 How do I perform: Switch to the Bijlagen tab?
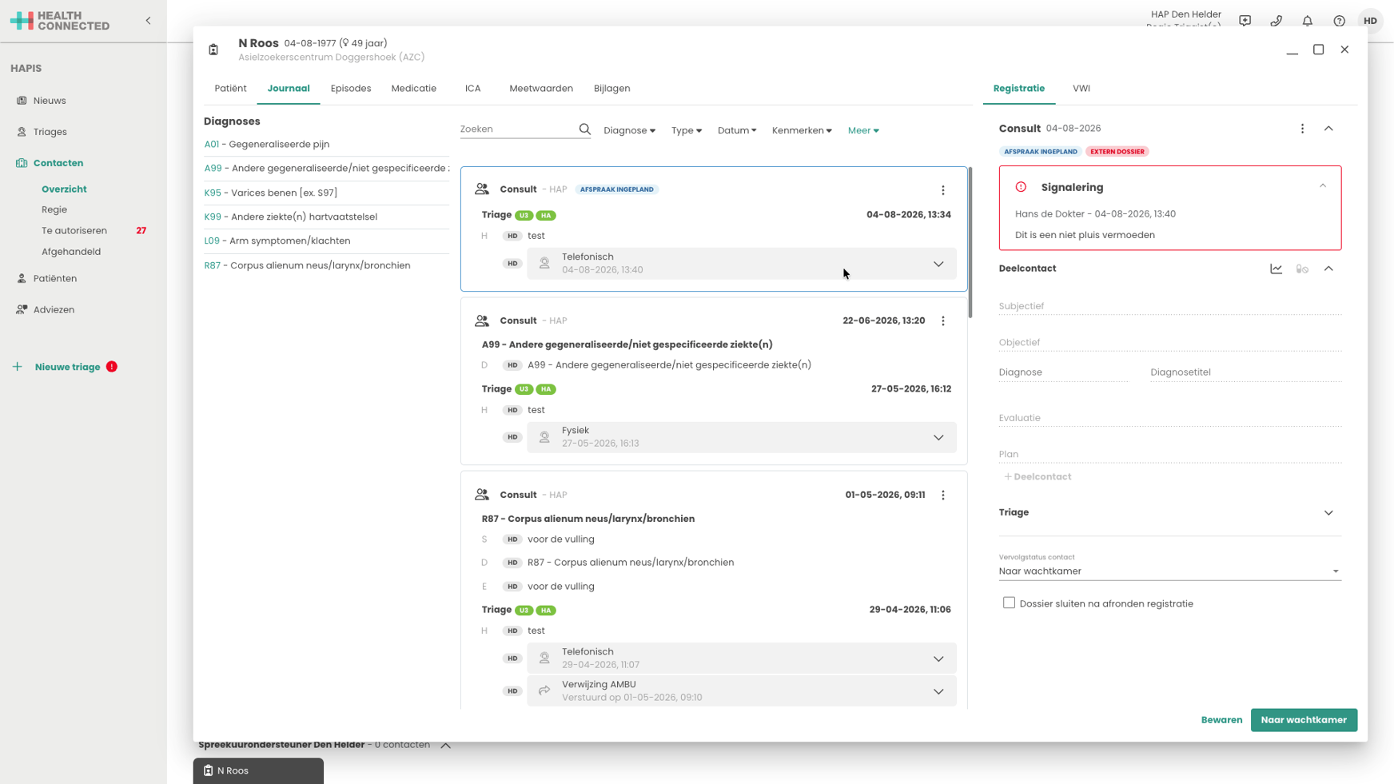(x=612, y=89)
